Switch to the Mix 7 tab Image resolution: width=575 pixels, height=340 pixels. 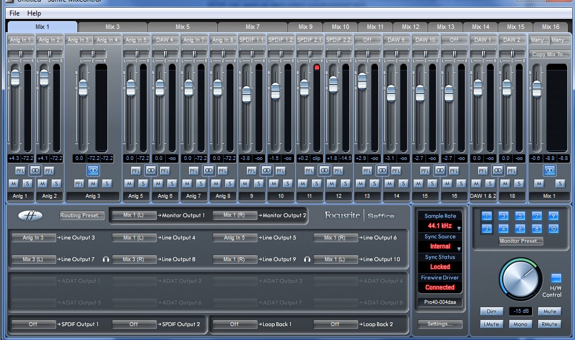click(x=252, y=27)
